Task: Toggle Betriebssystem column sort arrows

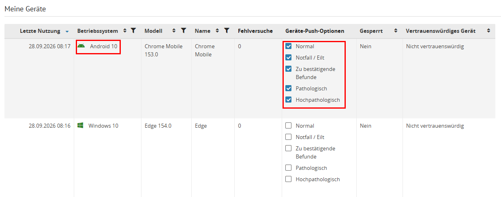Action: [125, 31]
